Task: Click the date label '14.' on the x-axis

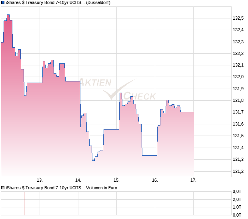Action: point(78,180)
